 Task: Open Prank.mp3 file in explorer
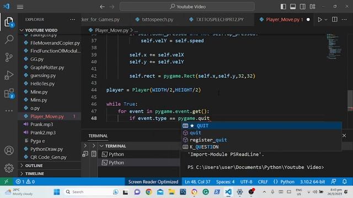point(42,124)
